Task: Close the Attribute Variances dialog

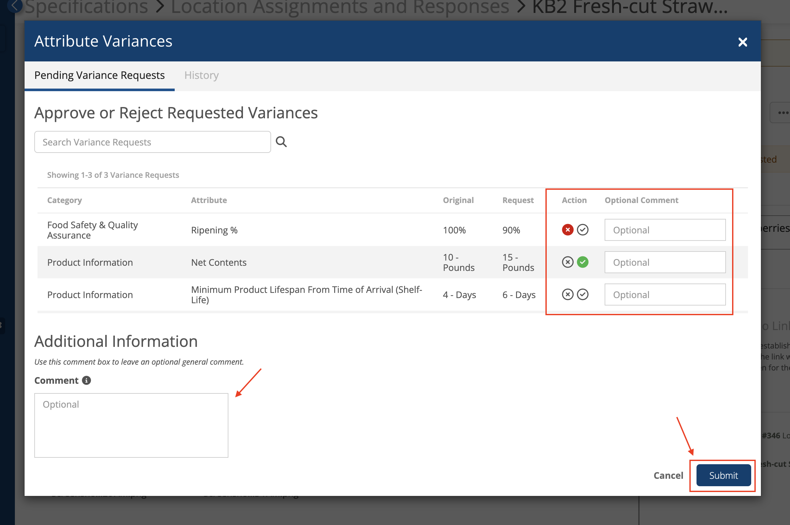Action: pyautogui.click(x=742, y=42)
